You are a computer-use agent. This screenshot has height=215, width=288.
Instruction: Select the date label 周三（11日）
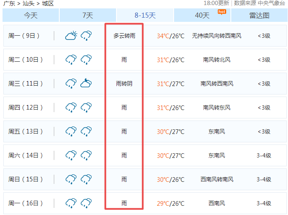(x=25, y=84)
